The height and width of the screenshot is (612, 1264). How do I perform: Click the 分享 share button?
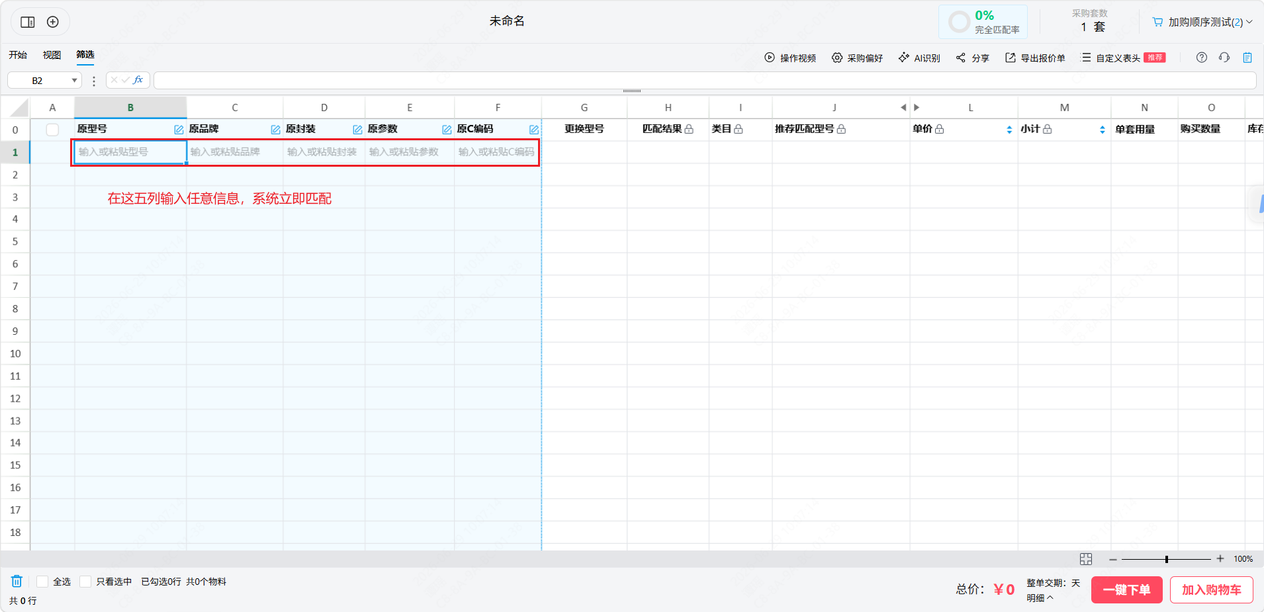(x=972, y=58)
